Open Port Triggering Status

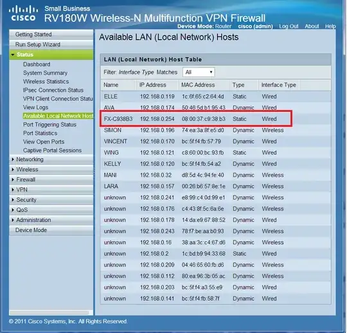(x=49, y=125)
